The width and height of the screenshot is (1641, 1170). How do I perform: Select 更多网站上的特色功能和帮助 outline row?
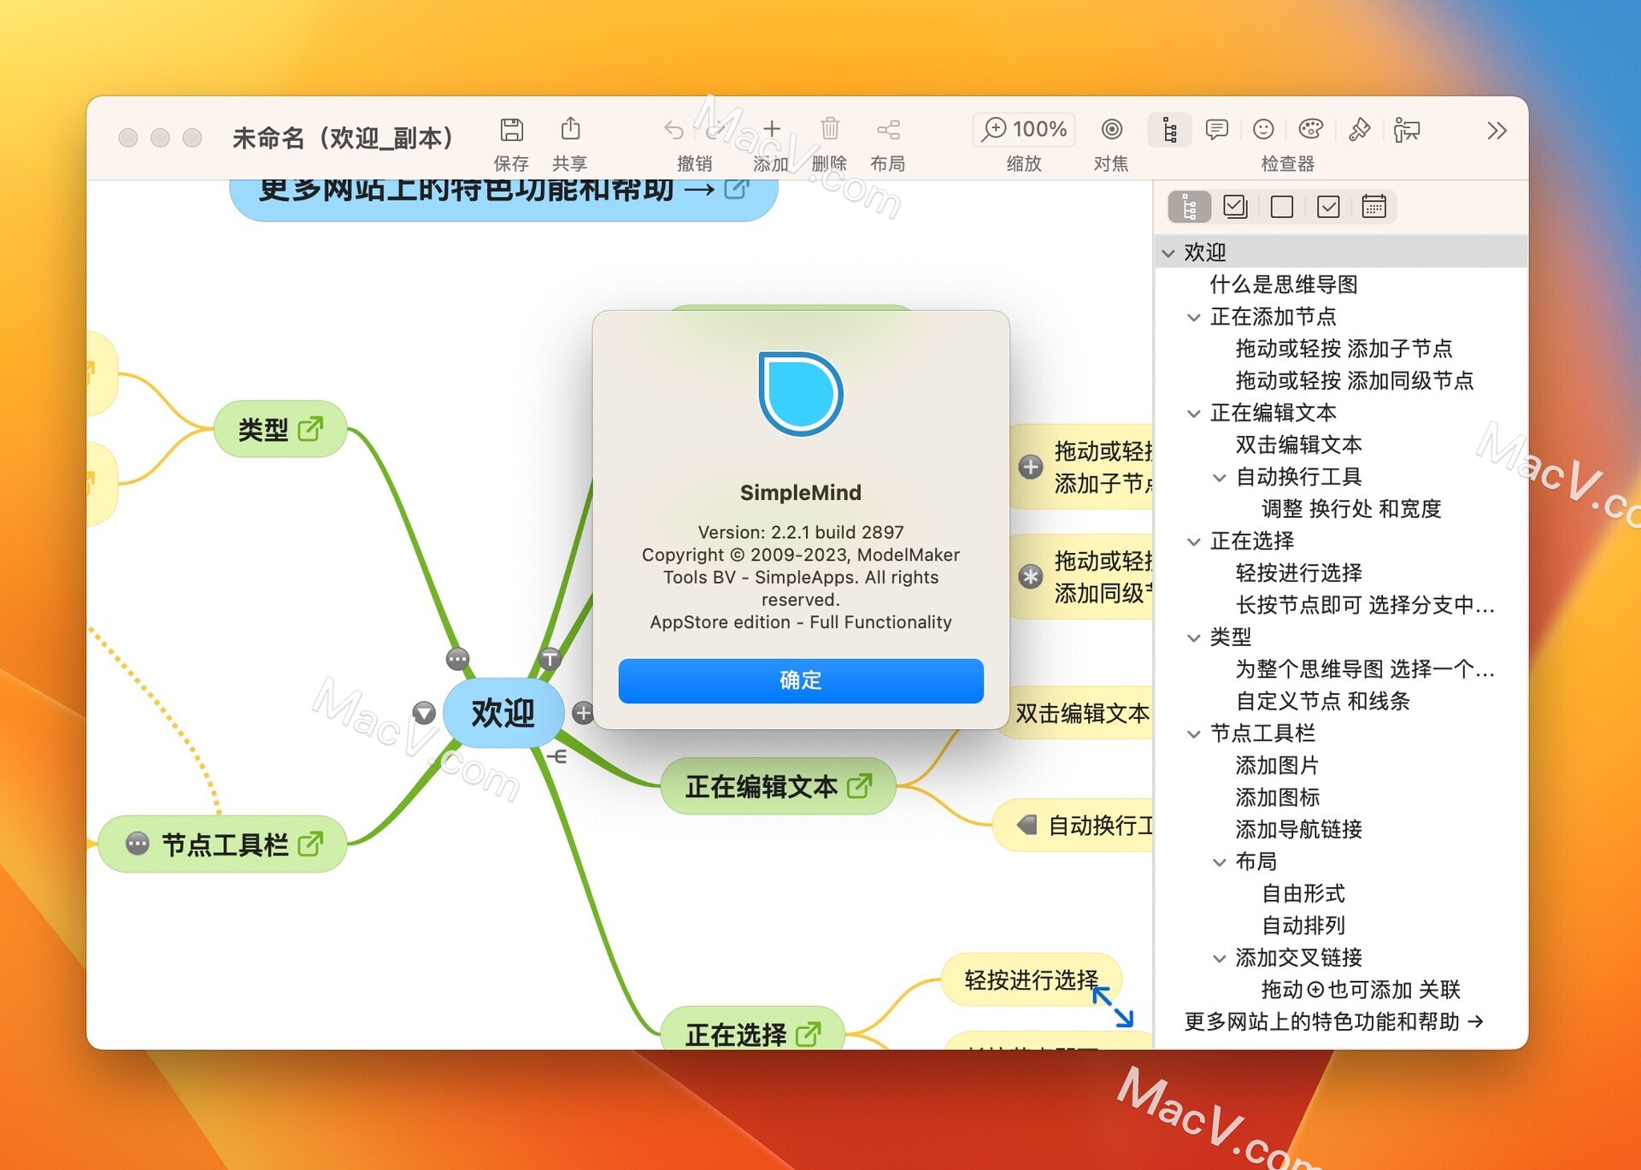click(x=1333, y=1022)
